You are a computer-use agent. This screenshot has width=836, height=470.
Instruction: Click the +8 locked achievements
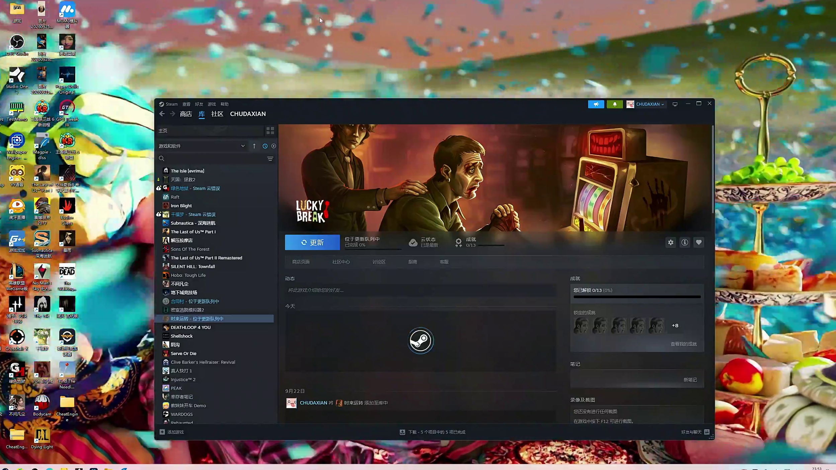tap(675, 326)
